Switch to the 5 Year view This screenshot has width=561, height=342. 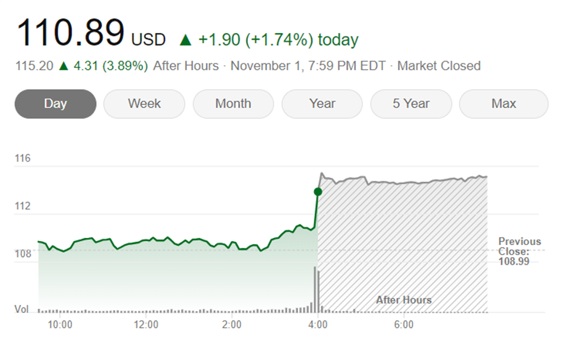(x=411, y=104)
